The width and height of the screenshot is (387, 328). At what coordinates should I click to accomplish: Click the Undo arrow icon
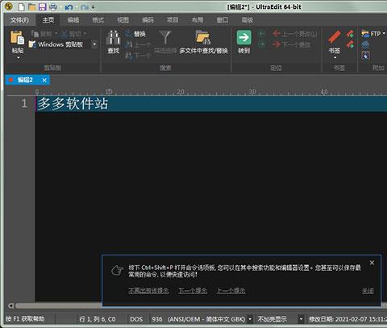point(69,7)
